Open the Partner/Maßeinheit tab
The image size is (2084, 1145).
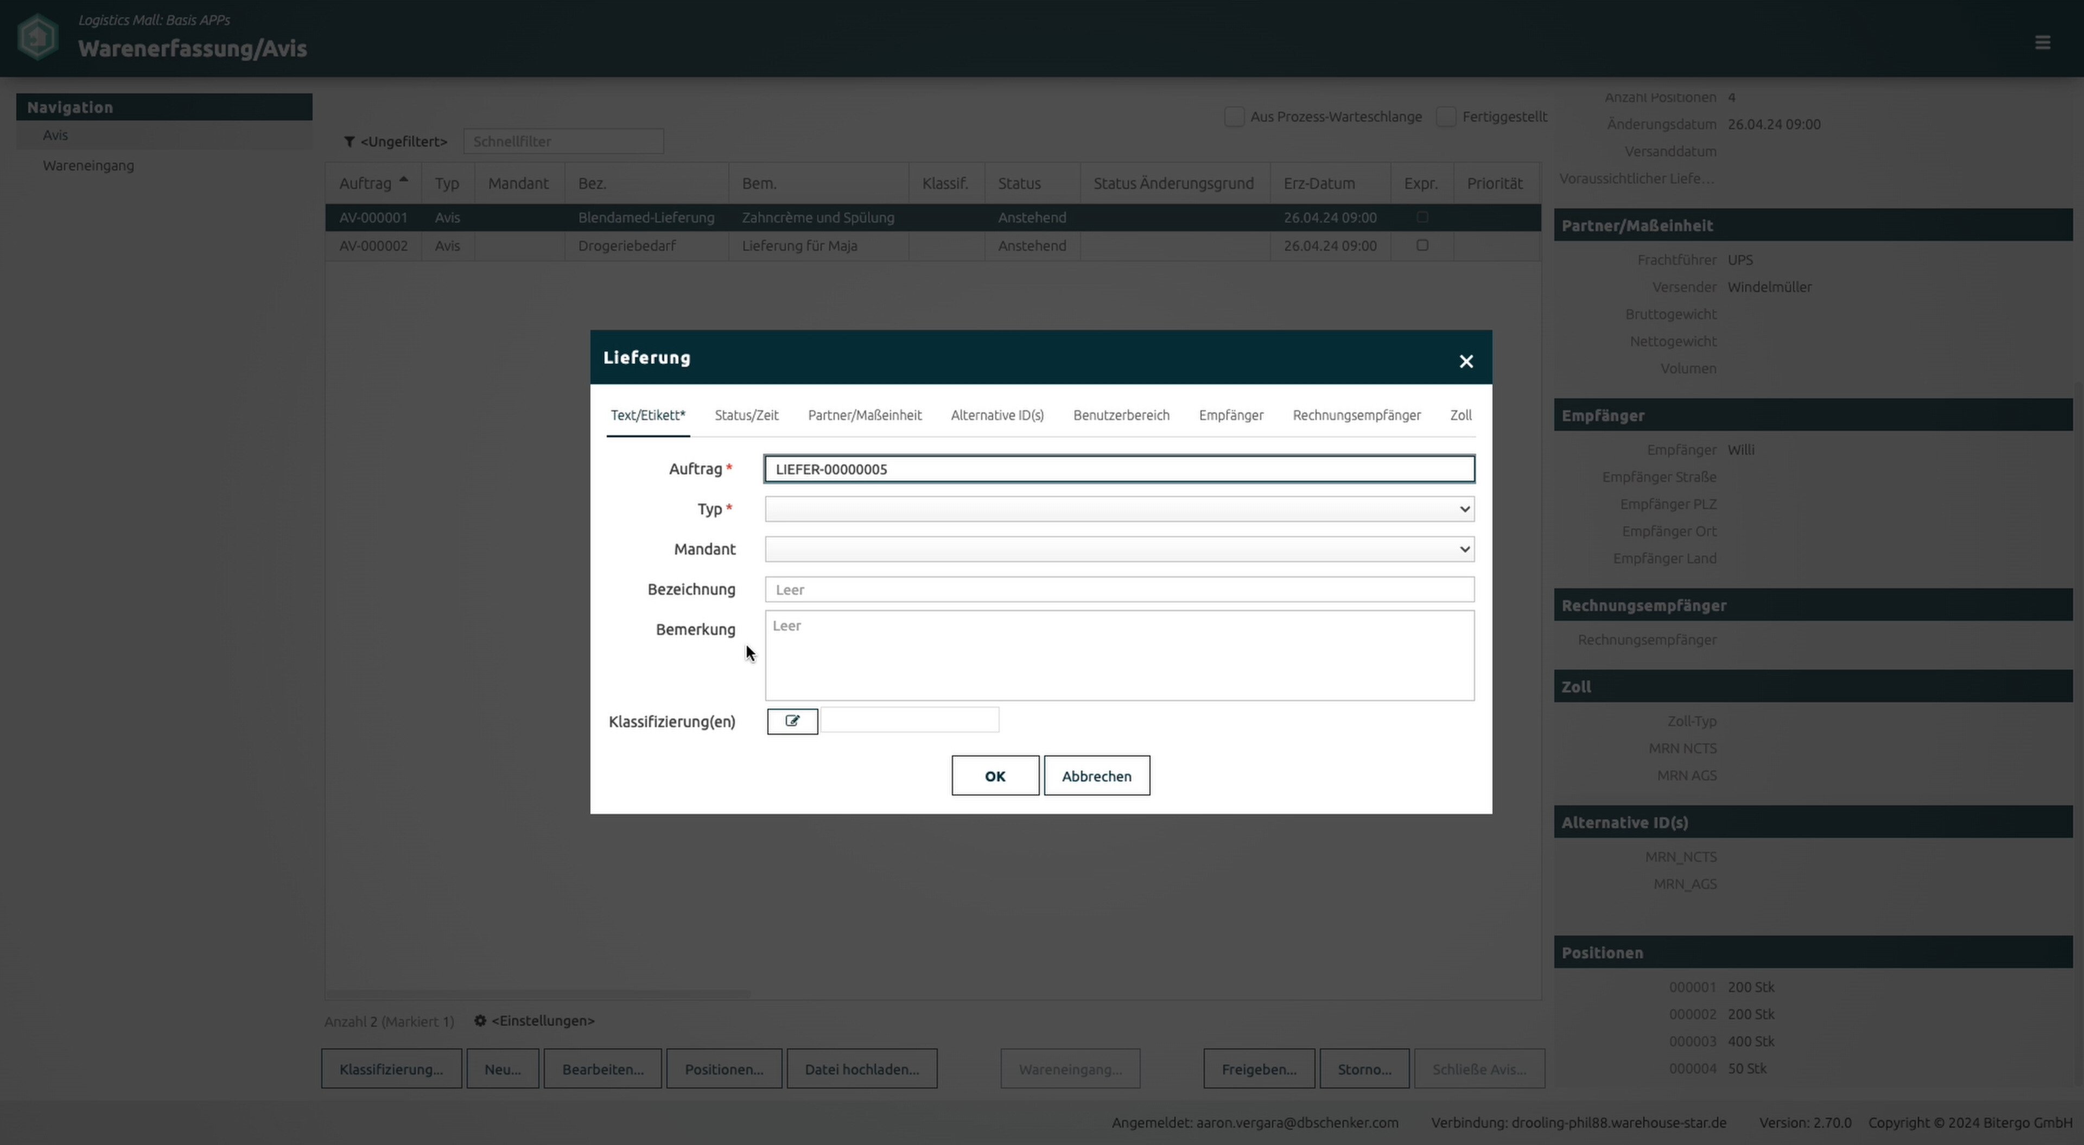pos(865,415)
